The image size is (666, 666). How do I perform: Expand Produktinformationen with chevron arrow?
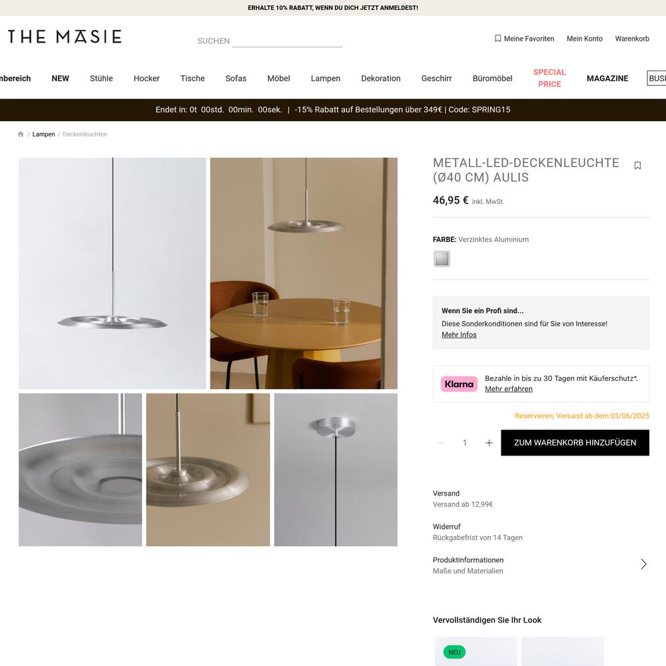click(643, 564)
